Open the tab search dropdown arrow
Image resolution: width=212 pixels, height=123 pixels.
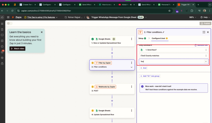210,5
